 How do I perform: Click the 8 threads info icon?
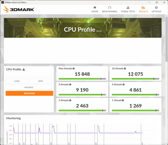[70, 84]
